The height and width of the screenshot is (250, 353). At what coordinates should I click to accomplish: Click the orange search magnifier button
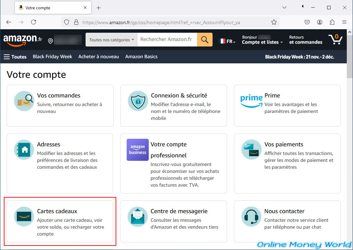205,40
